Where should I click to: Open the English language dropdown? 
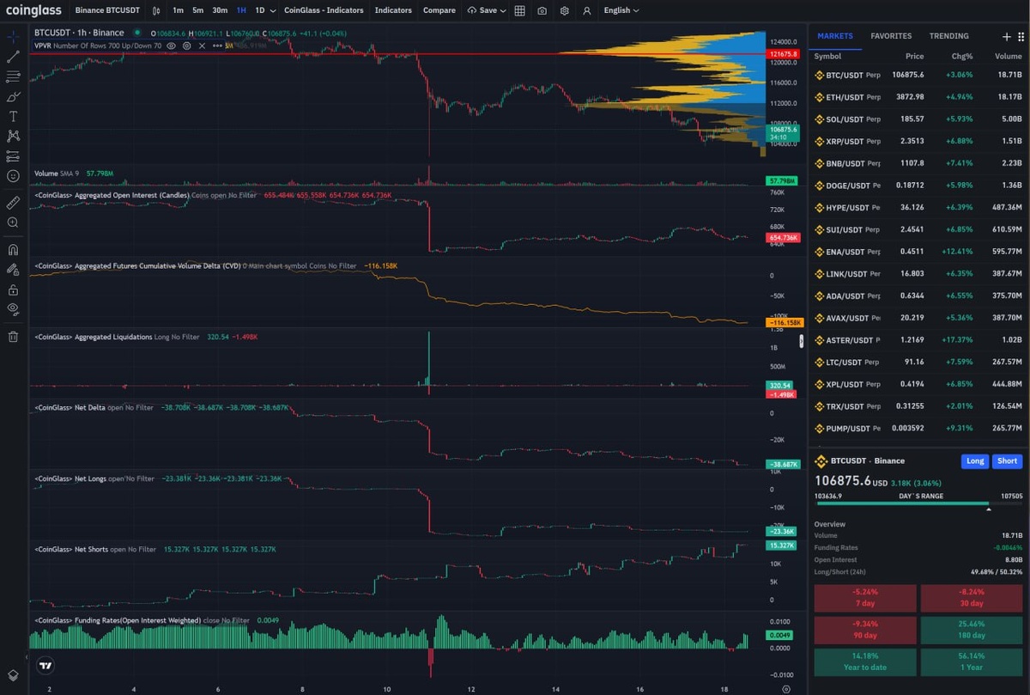(x=621, y=10)
